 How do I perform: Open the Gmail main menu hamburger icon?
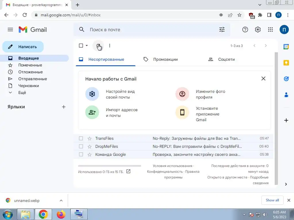pos(10,30)
